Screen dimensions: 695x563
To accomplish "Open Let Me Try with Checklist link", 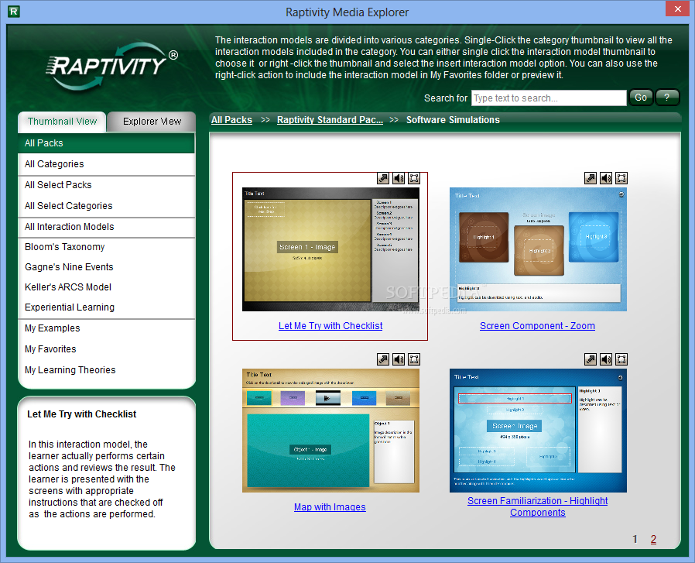I will [x=330, y=326].
